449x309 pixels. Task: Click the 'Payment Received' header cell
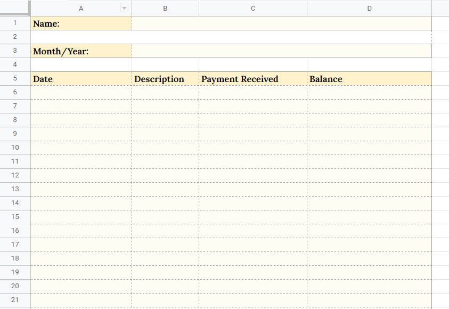(x=253, y=78)
